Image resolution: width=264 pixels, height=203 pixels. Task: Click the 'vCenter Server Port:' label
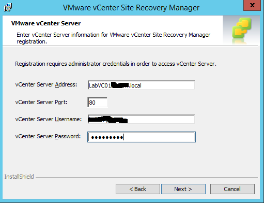pyautogui.click(x=41, y=102)
